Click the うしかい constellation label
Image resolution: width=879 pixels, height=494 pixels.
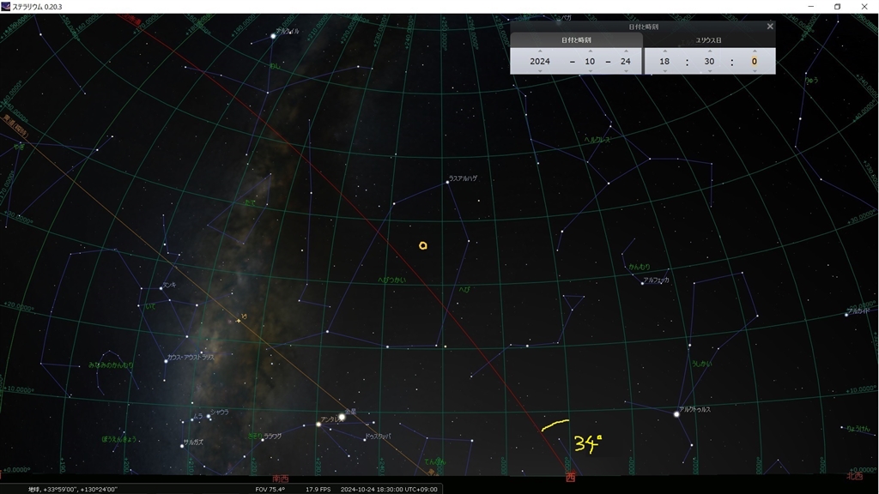click(701, 364)
